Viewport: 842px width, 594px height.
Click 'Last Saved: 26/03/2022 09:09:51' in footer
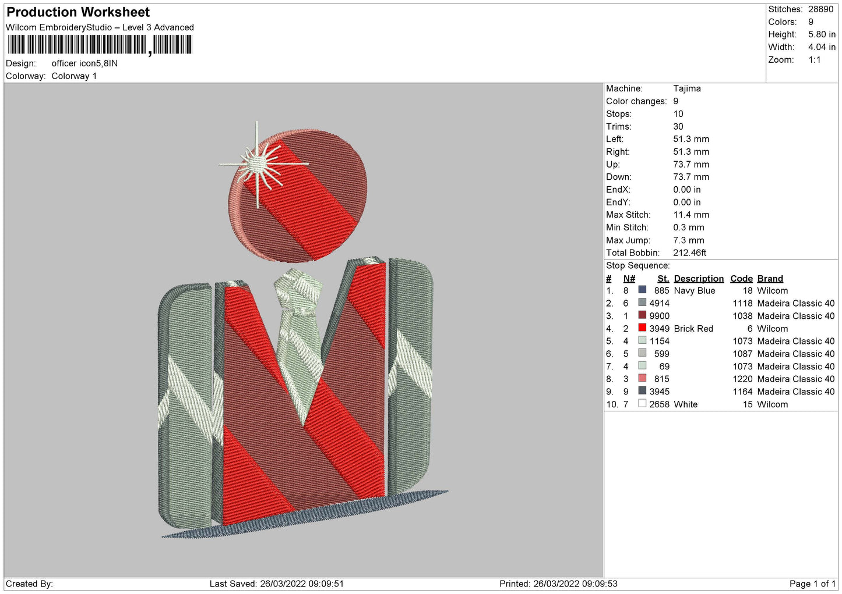coord(277,584)
